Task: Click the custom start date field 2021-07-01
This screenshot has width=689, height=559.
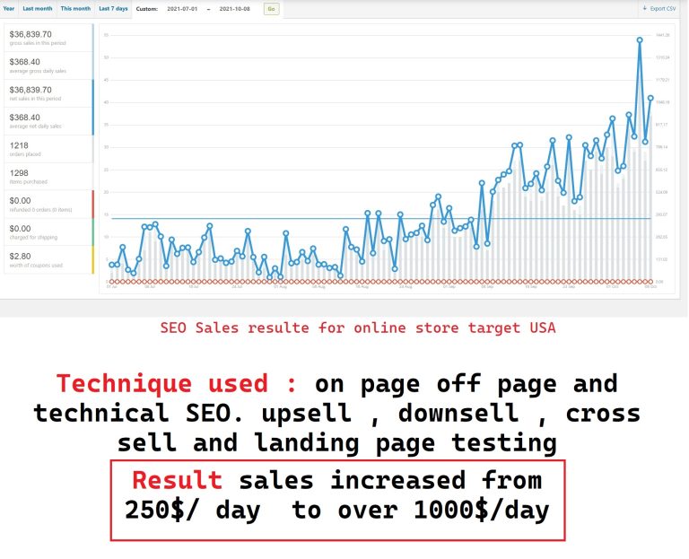Action: tap(185, 9)
